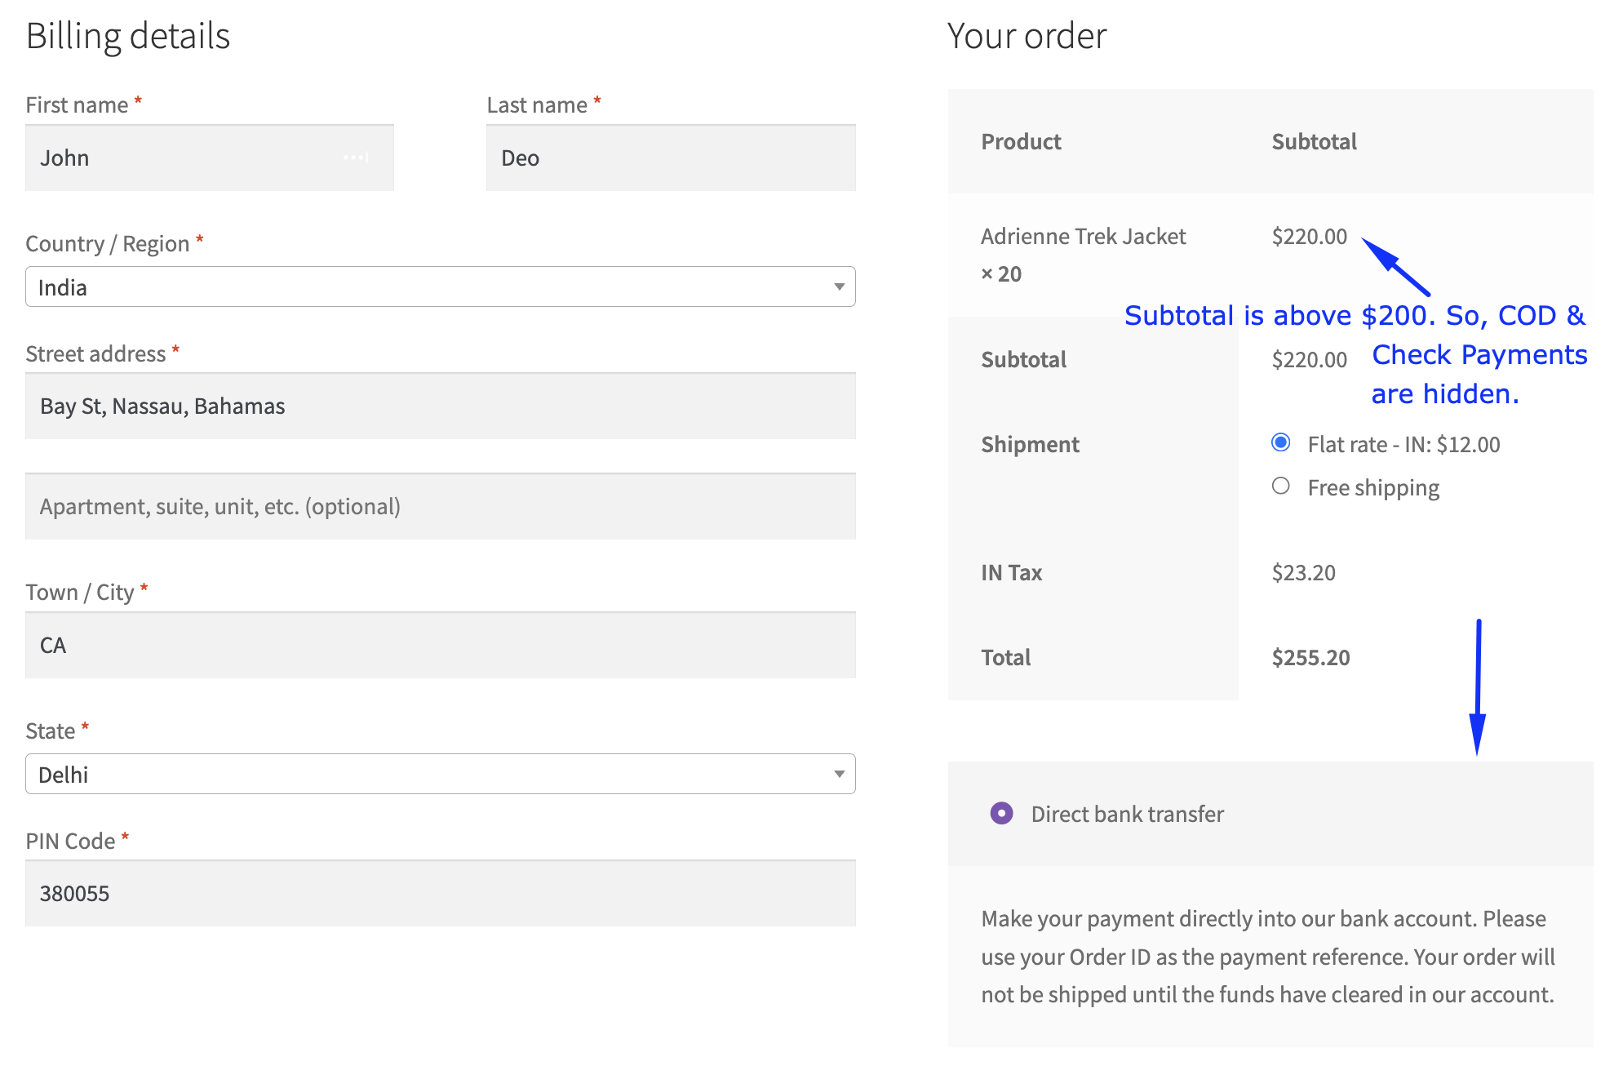The image size is (1614, 1066).
Task: Open the Country / Region dropdown
Action: 440,287
